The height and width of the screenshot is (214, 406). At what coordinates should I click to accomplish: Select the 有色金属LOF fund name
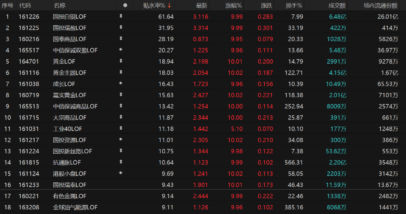[69, 196]
